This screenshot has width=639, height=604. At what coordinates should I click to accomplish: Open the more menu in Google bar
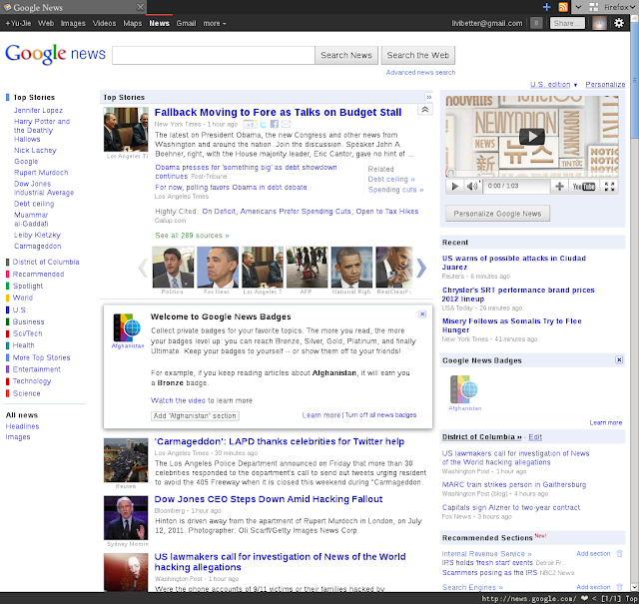tap(215, 24)
